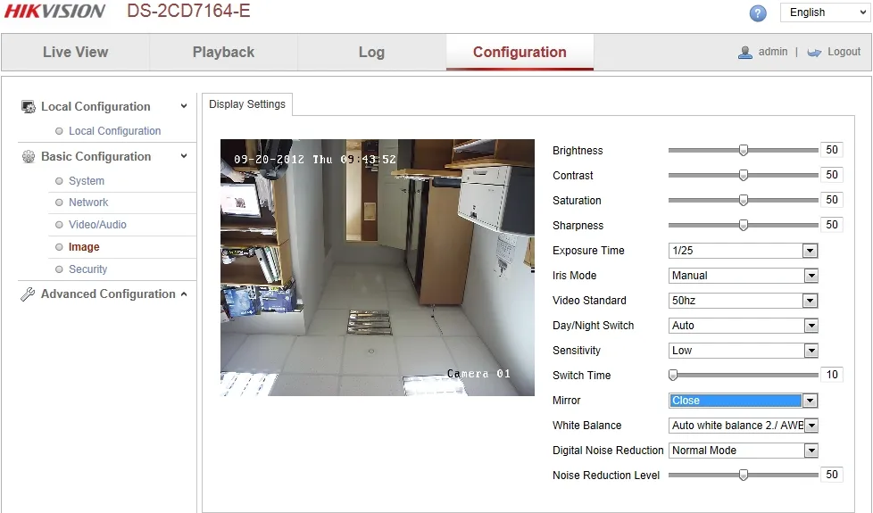Image resolution: width=873 pixels, height=513 pixels.
Task: Click the admin user link
Action: coord(773,52)
